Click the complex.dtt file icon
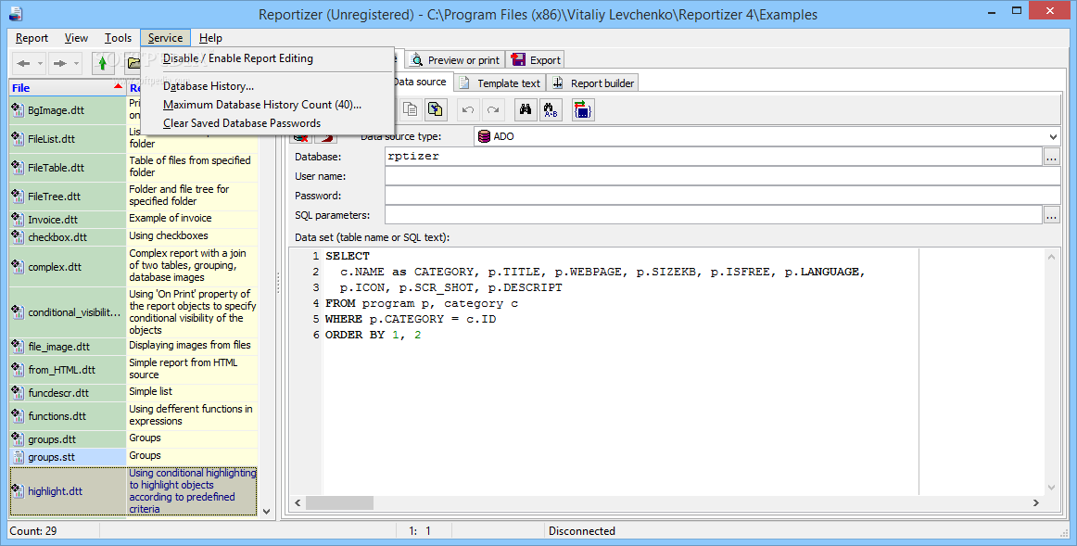 [x=18, y=266]
